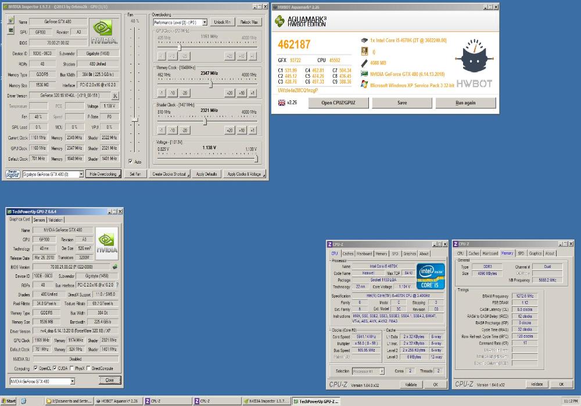Toggle OpenCL checkbox in GPU-Z
Image resolution: width=581 pixels, height=406 pixels.
(35, 368)
